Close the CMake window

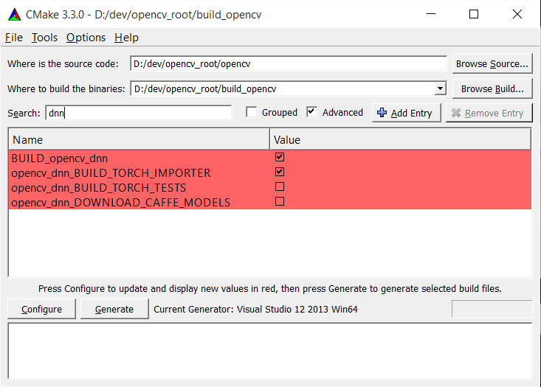pos(517,14)
